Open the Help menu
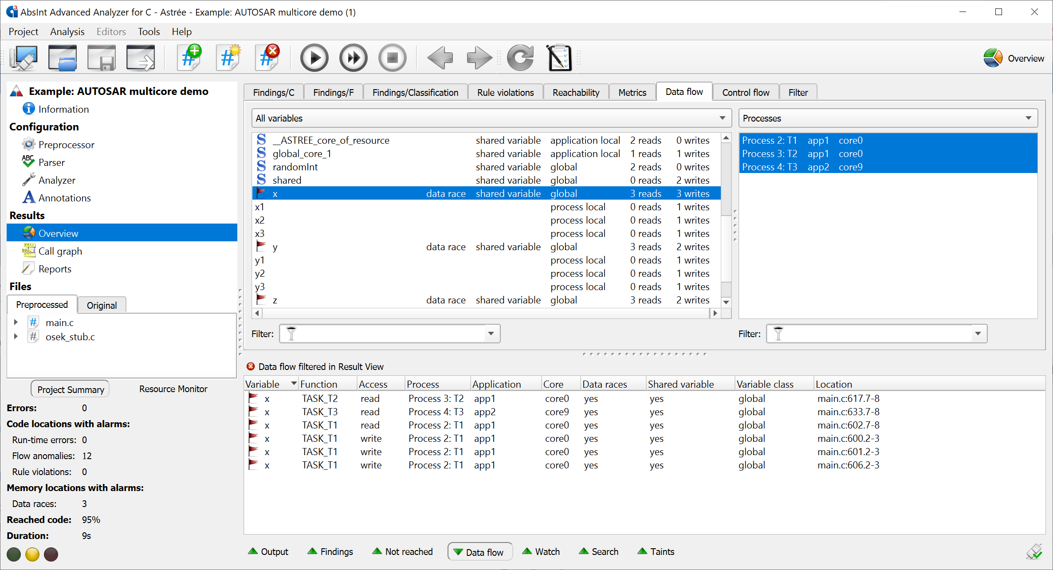The image size is (1053, 570). [x=181, y=31]
